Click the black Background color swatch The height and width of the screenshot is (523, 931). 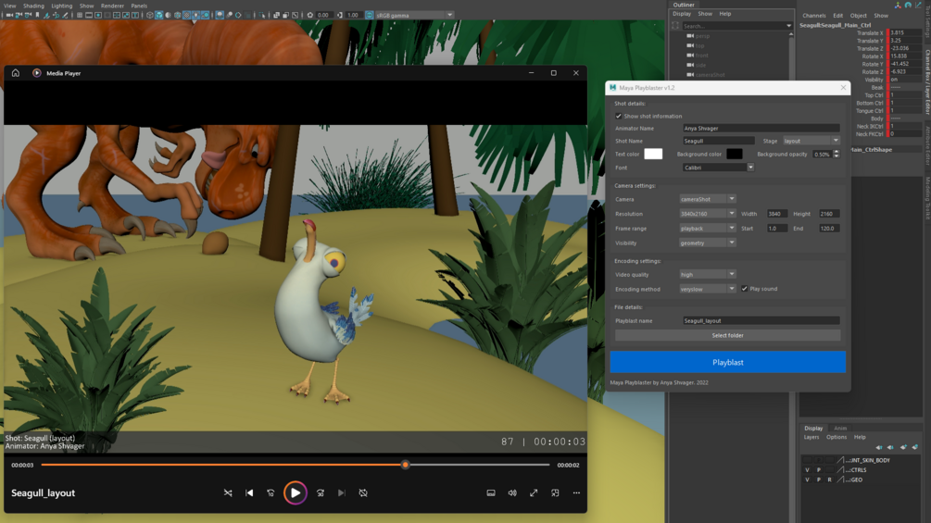[x=735, y=154]
